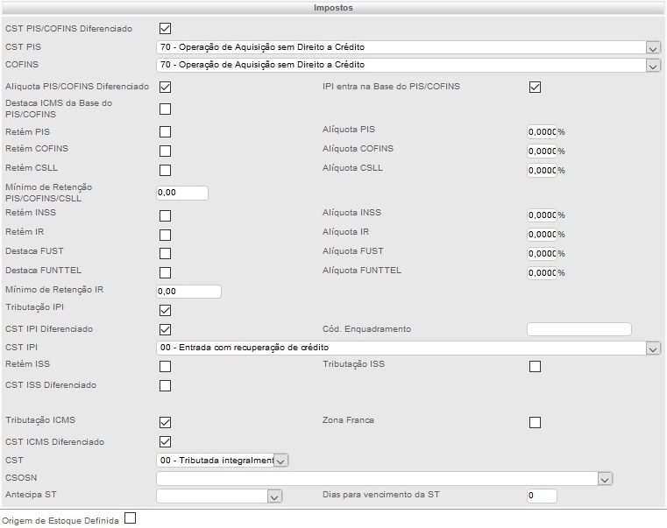The image size is (667, 528).
Task: Click the Alíquota PIS input field
Action: pos(542,132)
